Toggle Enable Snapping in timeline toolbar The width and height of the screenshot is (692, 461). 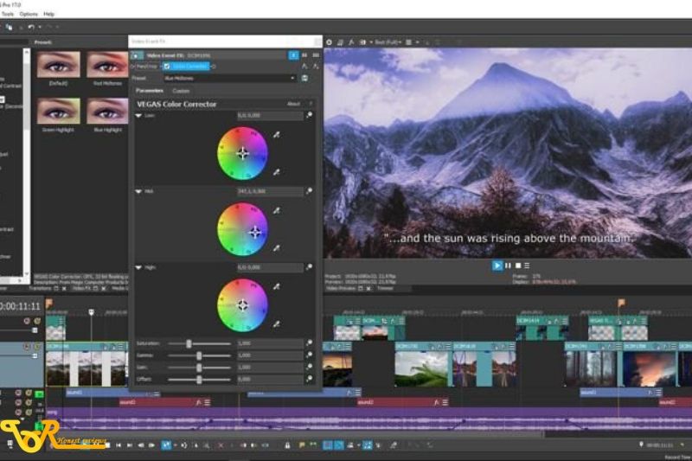pyautogui.click(x=328, y=445)
